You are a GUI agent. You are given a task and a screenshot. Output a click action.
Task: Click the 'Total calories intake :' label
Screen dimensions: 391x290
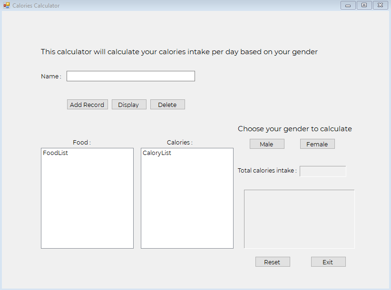pyautogui.click(x=267, y=170)
